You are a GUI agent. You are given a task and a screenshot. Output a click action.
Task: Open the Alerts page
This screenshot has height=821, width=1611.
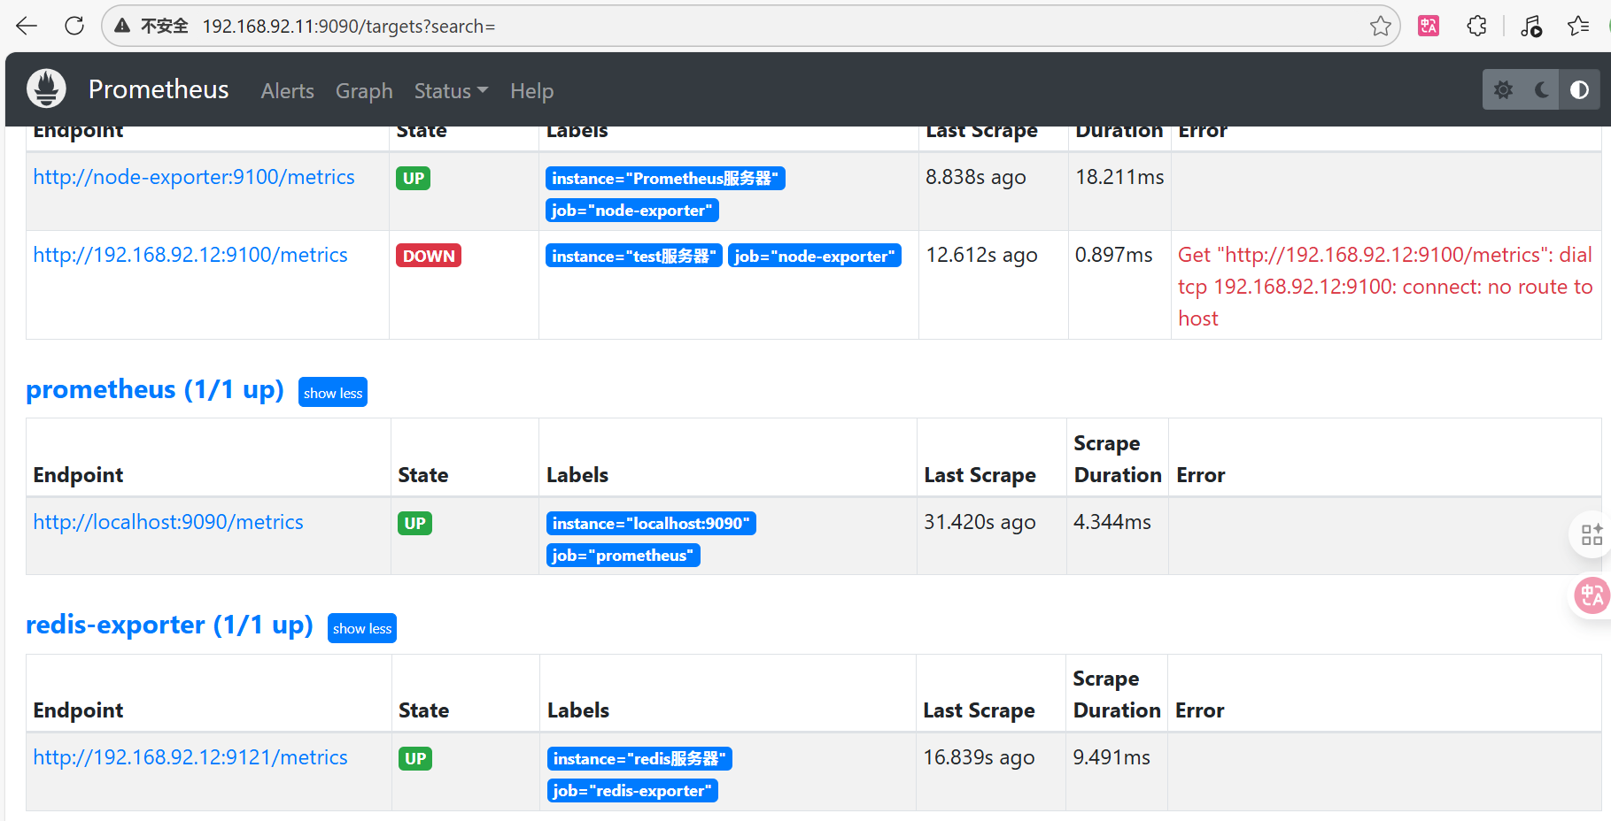pyautogui.click(x=287, y=91)
